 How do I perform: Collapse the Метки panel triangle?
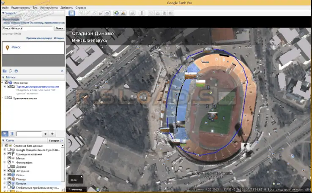[3, 78]
